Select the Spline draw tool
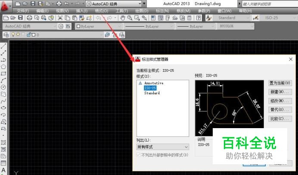The image size is (298, 175). (3, 101)
